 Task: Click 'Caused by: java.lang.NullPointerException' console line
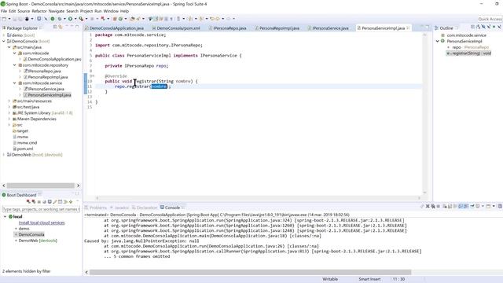(x=141, y=241)
